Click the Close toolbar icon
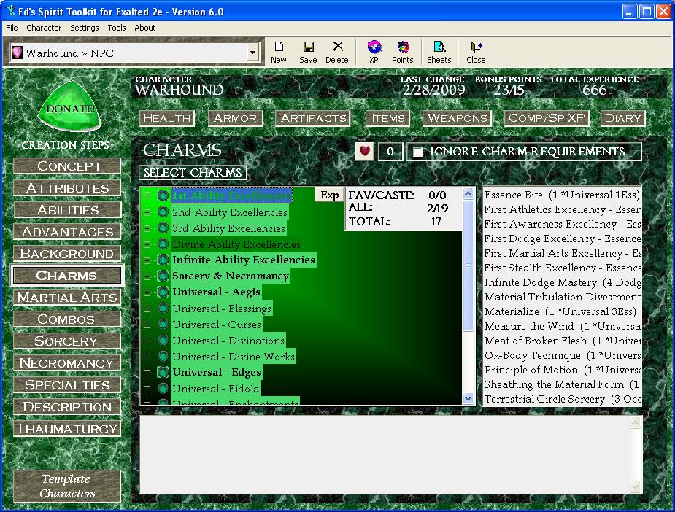The height and width of the screenshot is (512, 675). coord(476,52)
